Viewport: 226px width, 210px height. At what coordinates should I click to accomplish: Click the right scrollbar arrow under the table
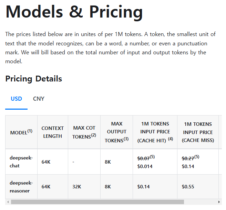[219, 202]
